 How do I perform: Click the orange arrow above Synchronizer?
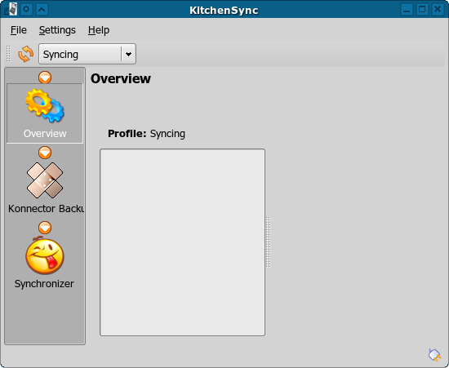[45, 228]
